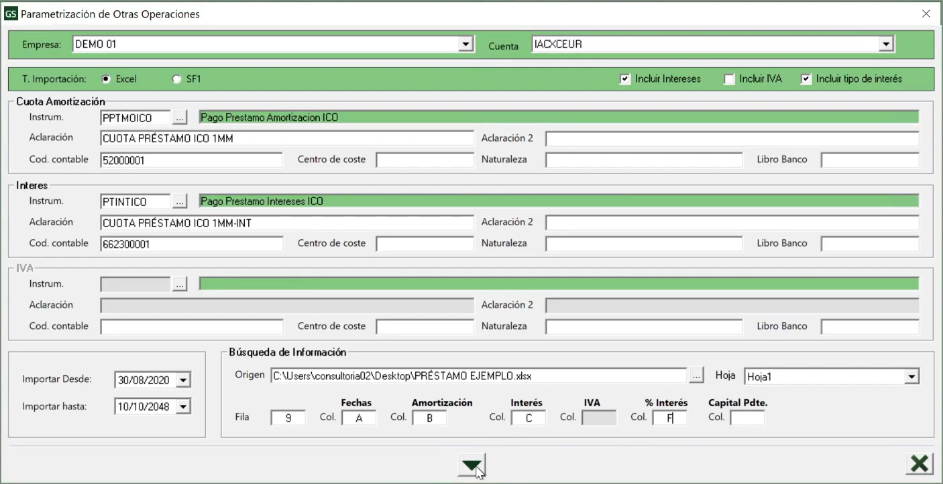The width and height of the screenshot is (943, 484).
Task: Click Aclaración field CUOTA PRÉSTAMO ICO 1MM
Action: (287, 139)
